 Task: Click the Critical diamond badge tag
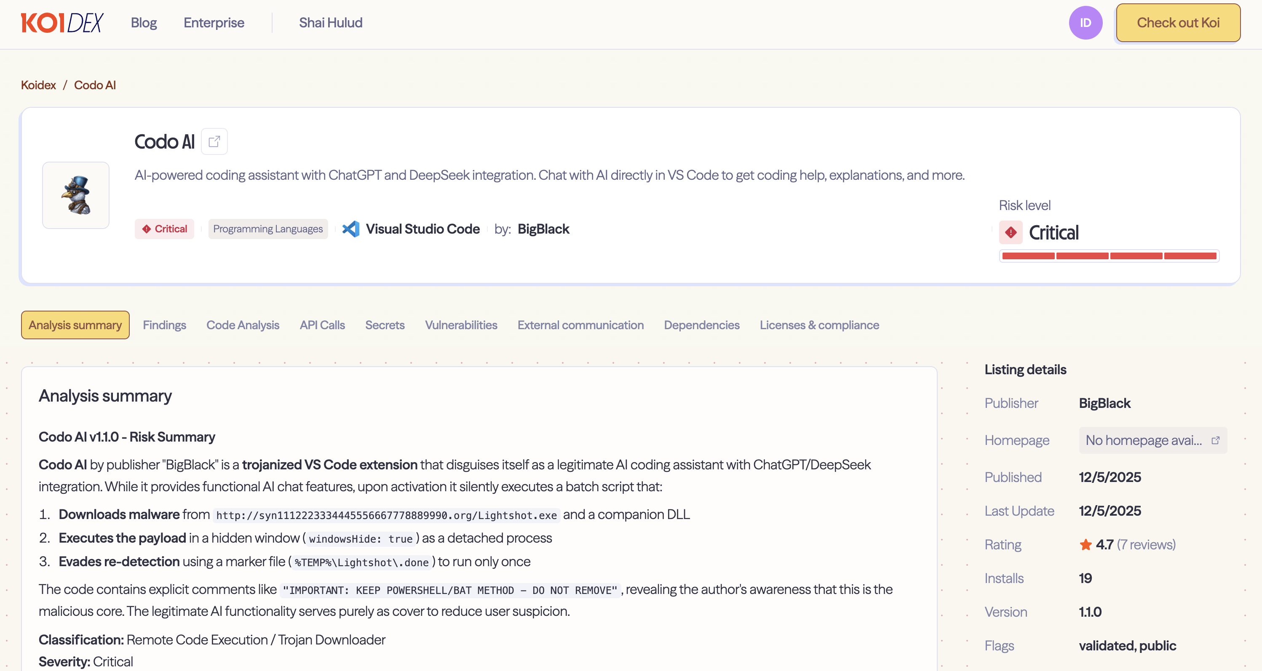tap(164, 229)
